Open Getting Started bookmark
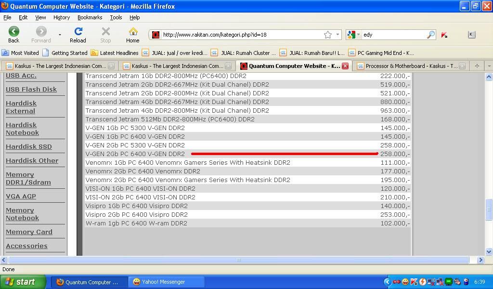Image resolution: width=493 pixels, height=289 pixels. pyautogui.click(x=65, y=53)
